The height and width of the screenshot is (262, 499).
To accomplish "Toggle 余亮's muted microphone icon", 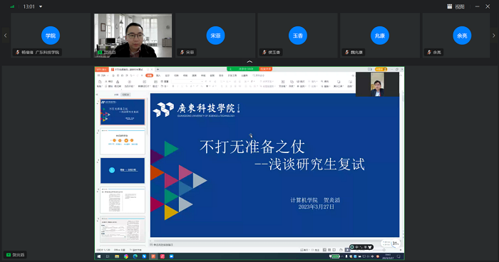I will click(x=429, y=52).
